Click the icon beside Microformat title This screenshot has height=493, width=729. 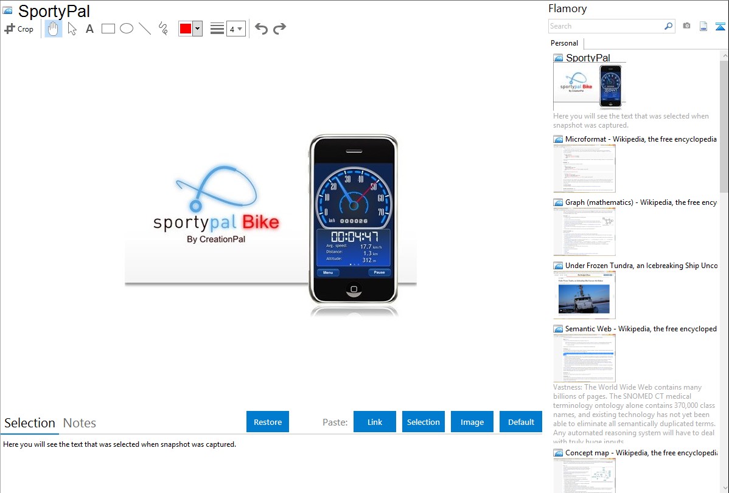click(x=559, y=139)
